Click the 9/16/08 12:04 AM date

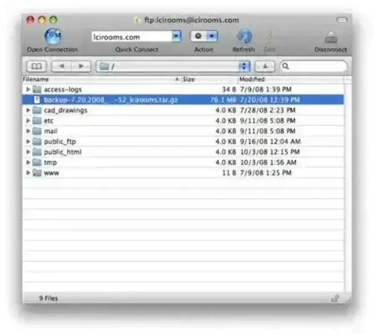point(271,142)
